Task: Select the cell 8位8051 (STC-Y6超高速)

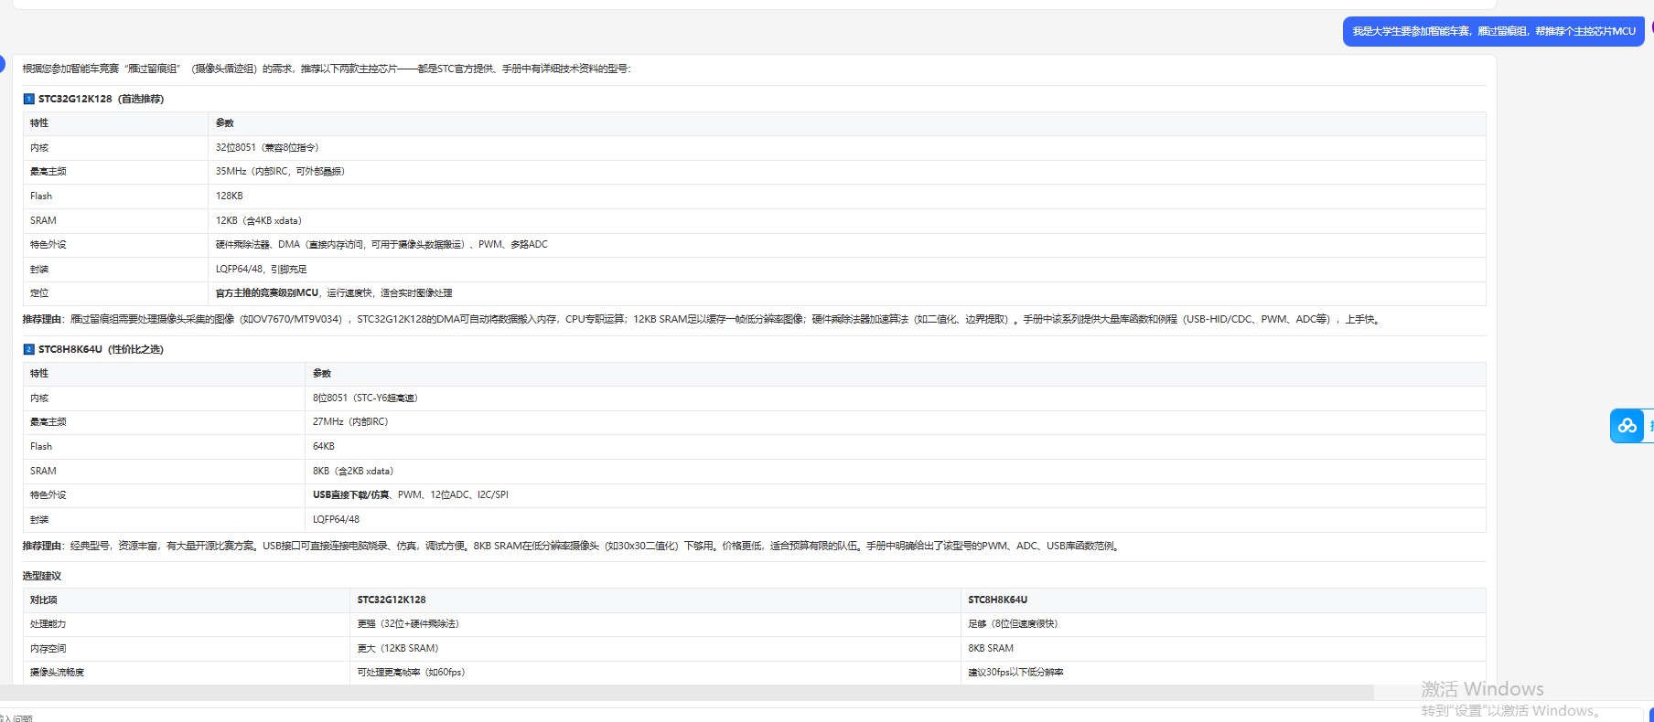Action: click(365, 398)
